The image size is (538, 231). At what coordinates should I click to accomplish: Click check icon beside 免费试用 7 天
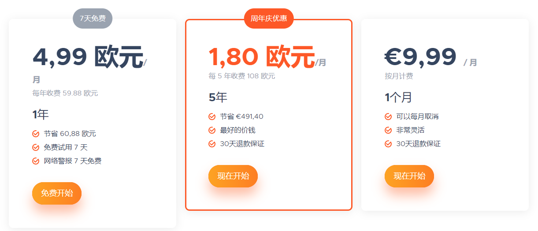[x=36, y=147]
